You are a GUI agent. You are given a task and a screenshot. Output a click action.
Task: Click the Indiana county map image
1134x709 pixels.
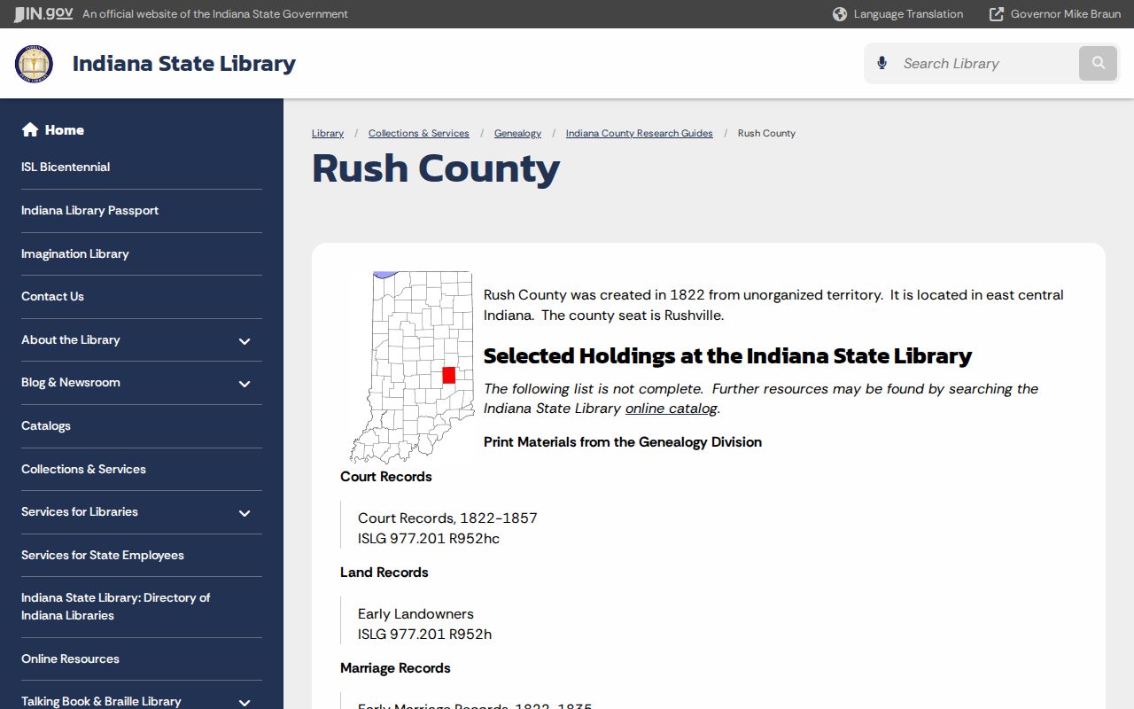pyautogui.click(x=411, y=367)
